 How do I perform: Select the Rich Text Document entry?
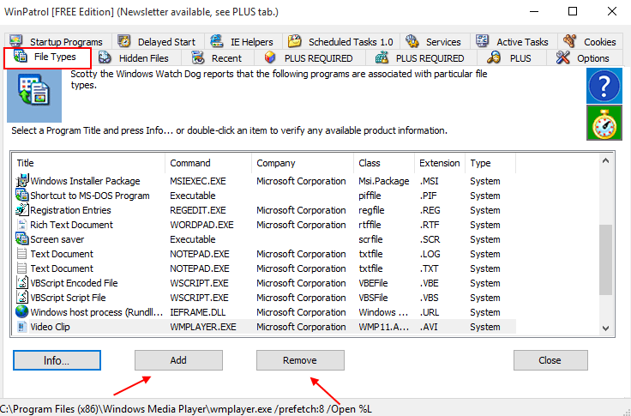tap(266, 225)
